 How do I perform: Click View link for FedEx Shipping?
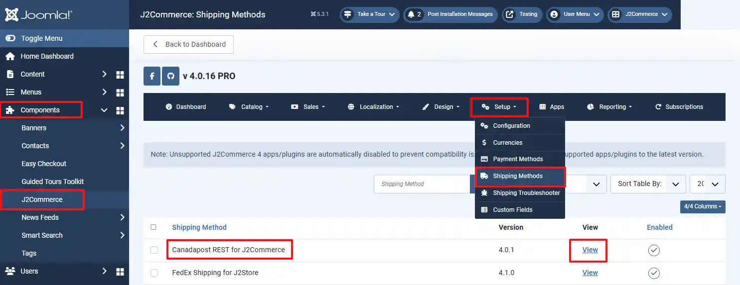click(x=590, y=273)
